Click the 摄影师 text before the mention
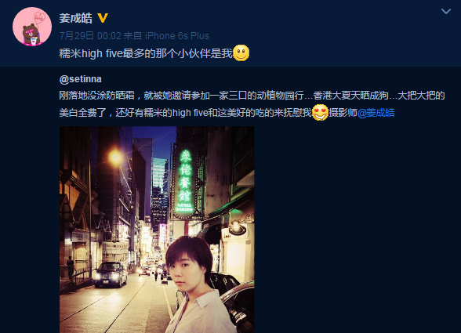Image resolution: width=461 pixels, height=333 pixels. [343, 113]
